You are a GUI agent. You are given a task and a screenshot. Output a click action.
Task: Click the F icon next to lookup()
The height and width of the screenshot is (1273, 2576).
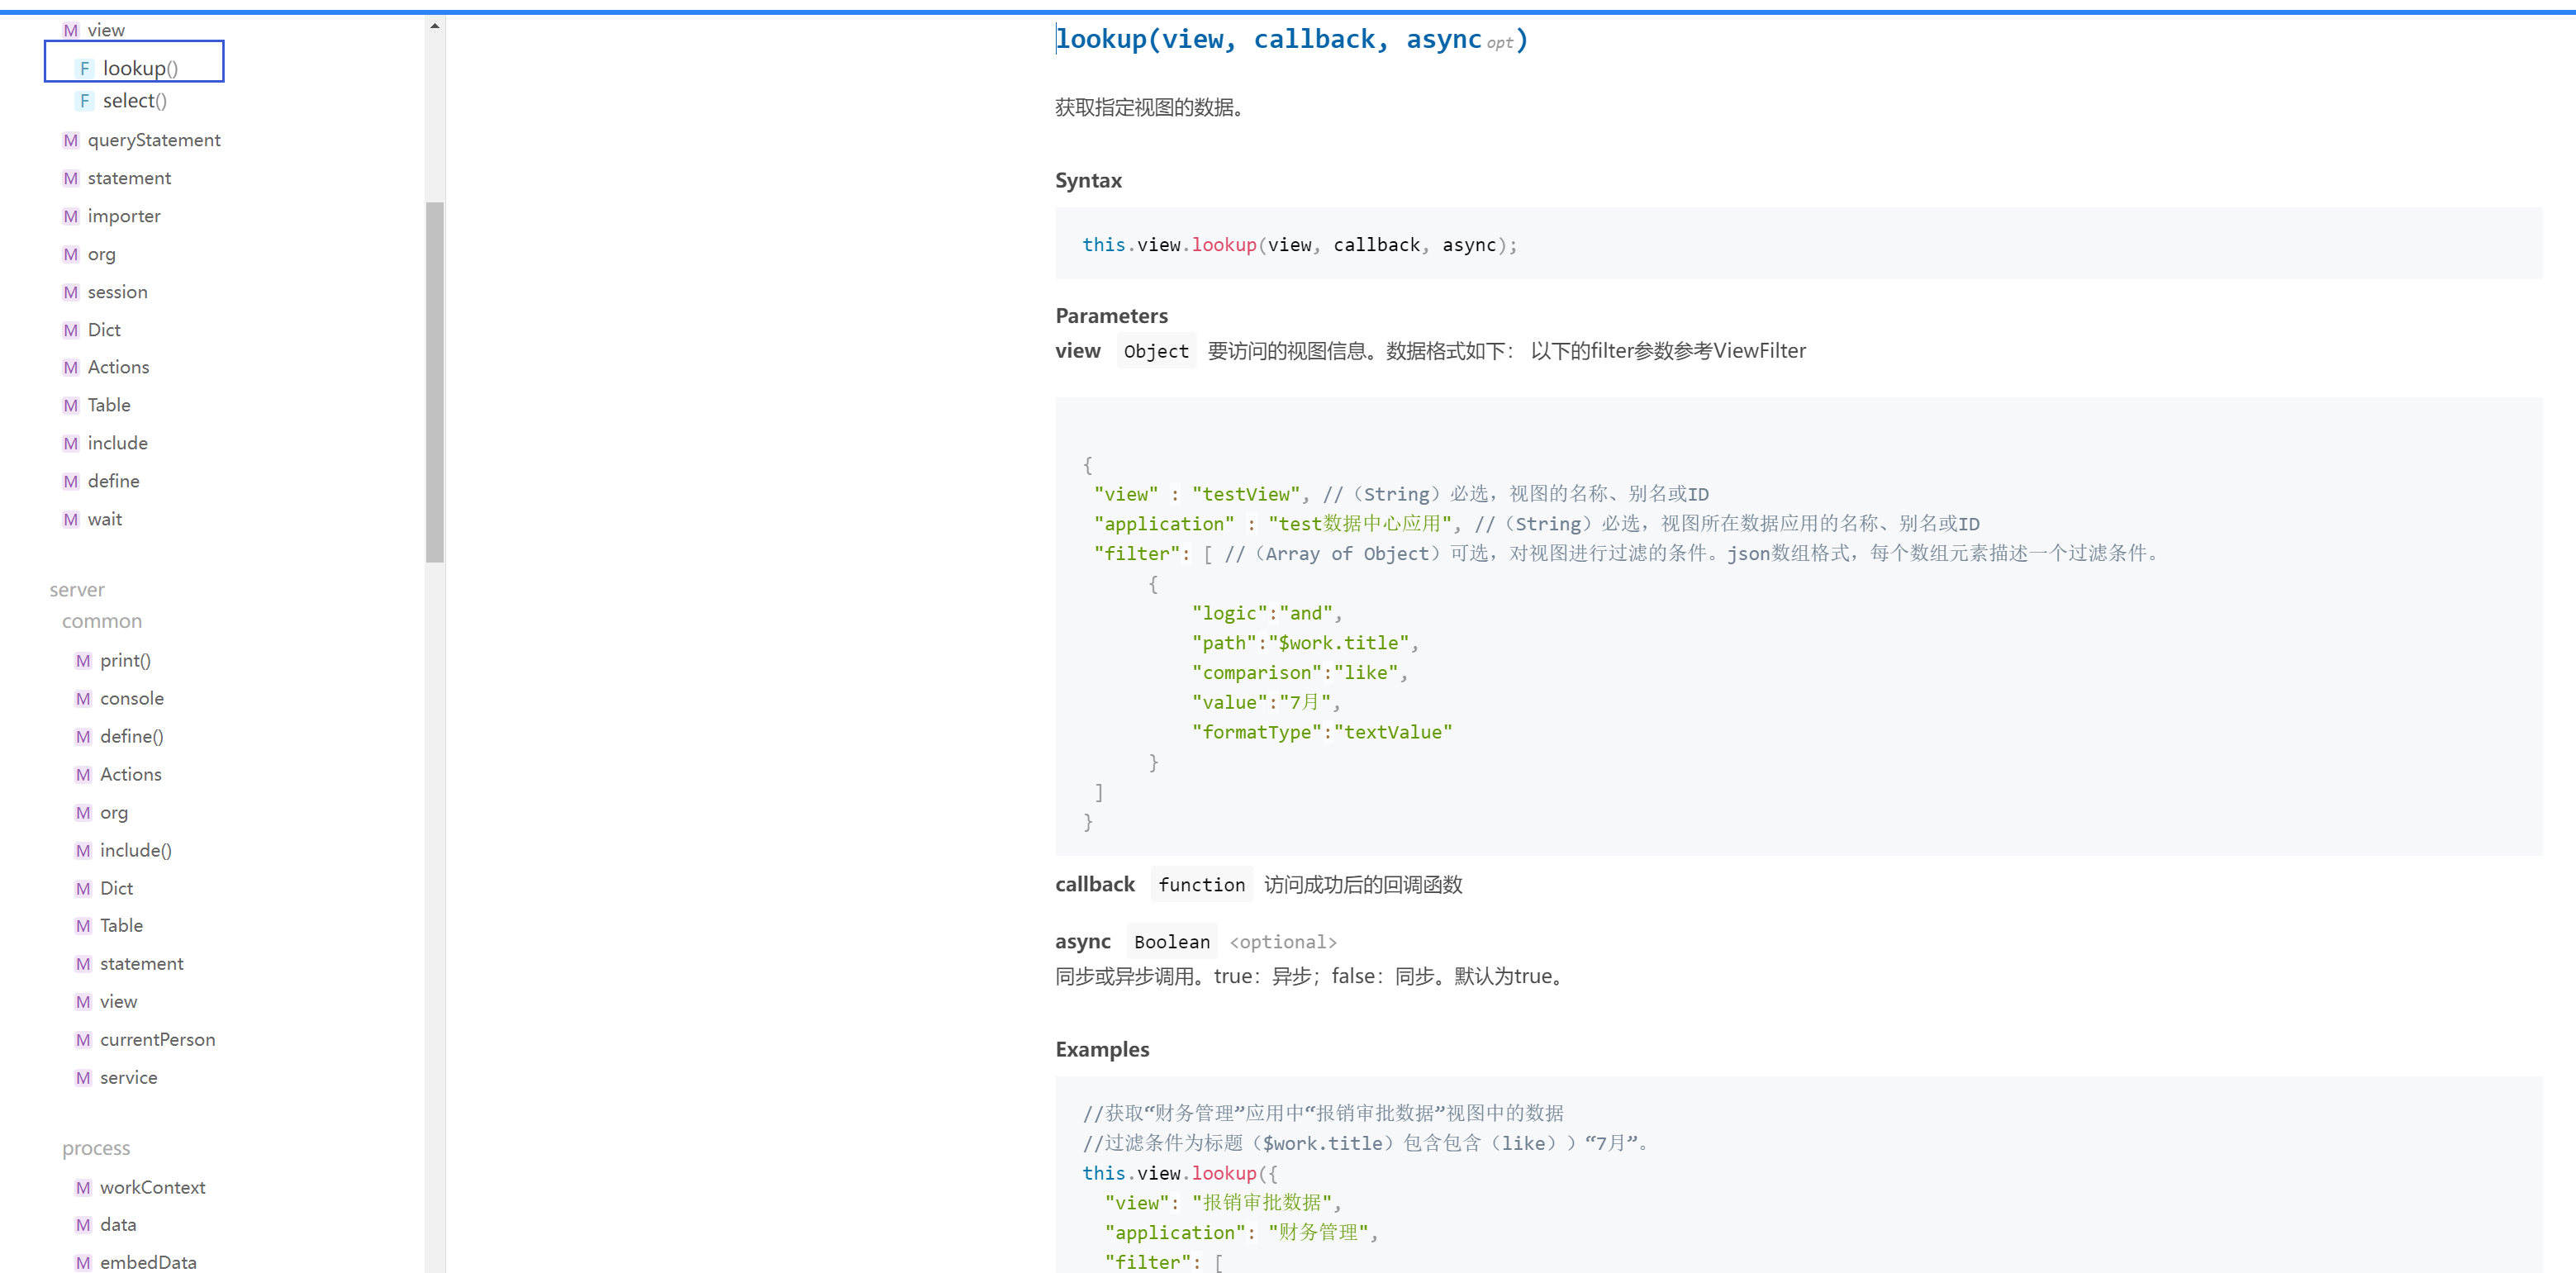click(x=85, y=69)
